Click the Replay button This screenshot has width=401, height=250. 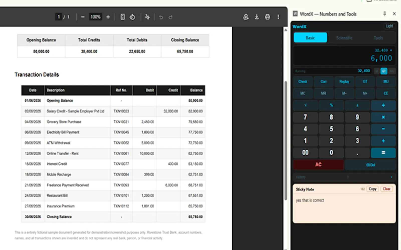(x=344, y=81)
